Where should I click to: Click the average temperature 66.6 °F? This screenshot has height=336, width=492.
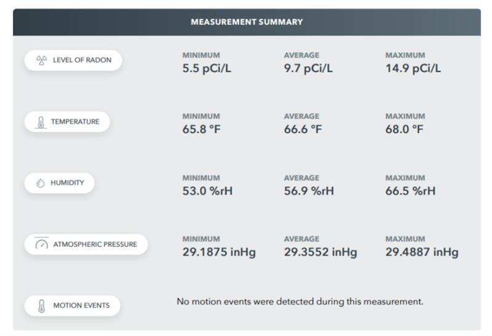click(x=303, y=130)
